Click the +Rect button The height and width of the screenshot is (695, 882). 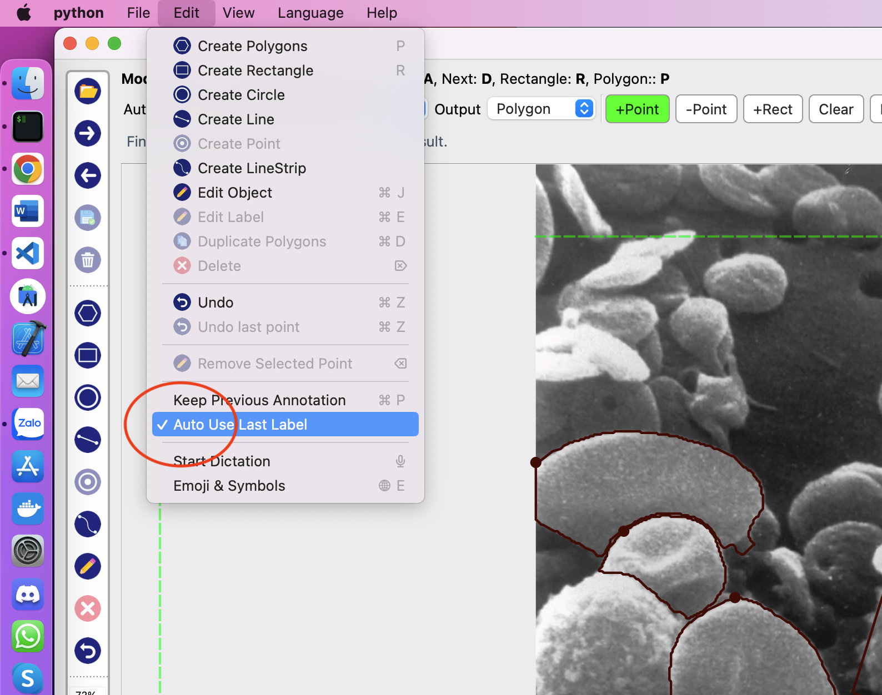[x=773, y=109]
